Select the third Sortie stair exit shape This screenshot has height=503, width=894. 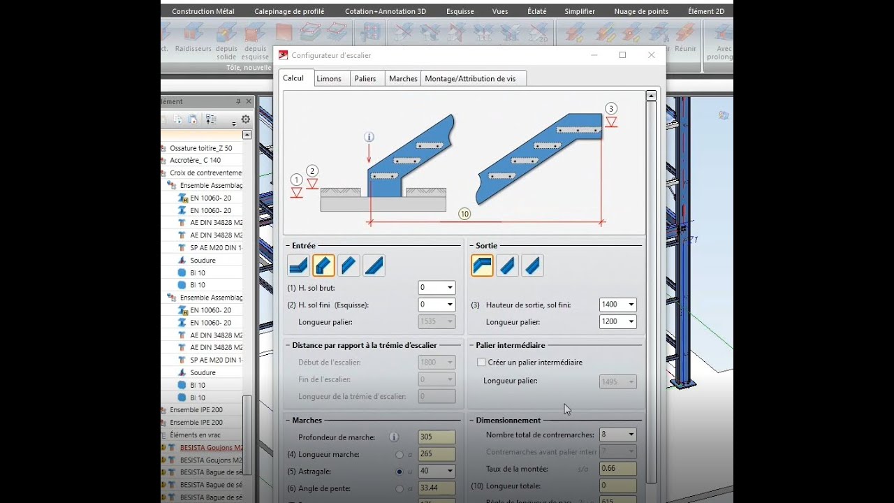coord(532,265)
